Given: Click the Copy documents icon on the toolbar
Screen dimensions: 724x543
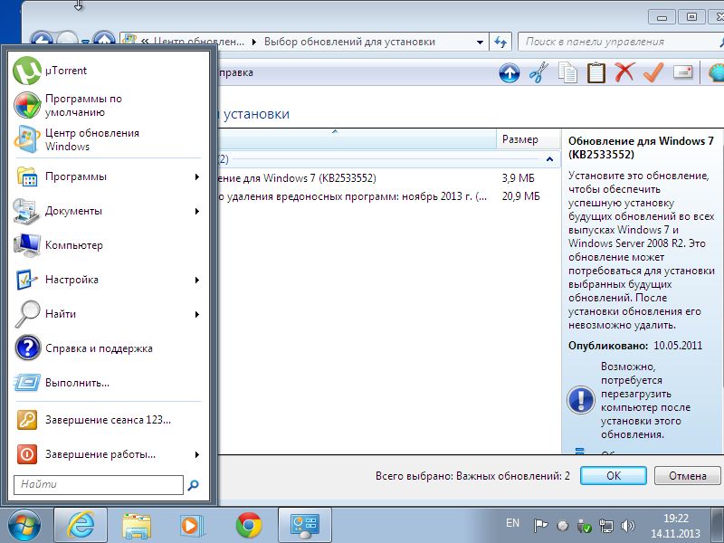Looking at the screenshot, I should point(567,72).
